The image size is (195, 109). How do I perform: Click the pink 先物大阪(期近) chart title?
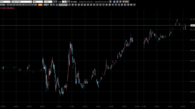[x=7, y=8]
